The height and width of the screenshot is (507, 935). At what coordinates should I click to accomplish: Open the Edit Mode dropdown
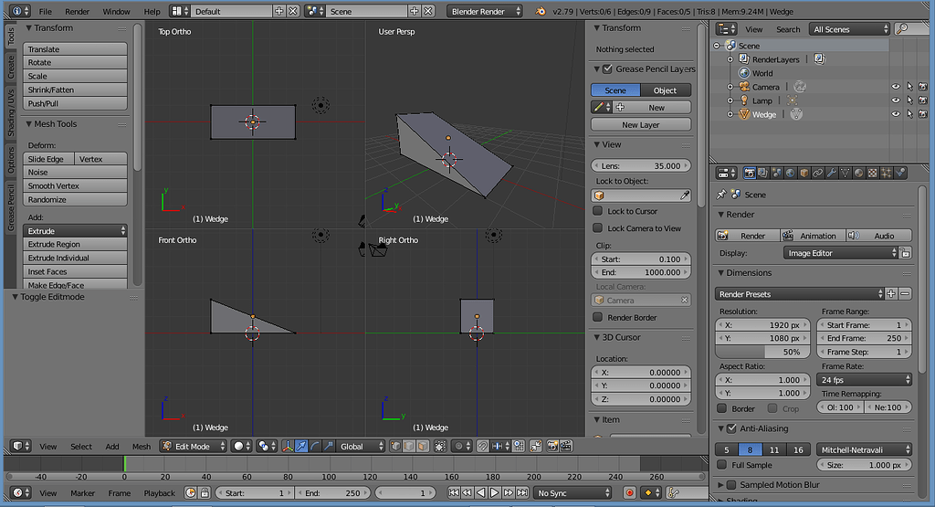coord(192,447)
